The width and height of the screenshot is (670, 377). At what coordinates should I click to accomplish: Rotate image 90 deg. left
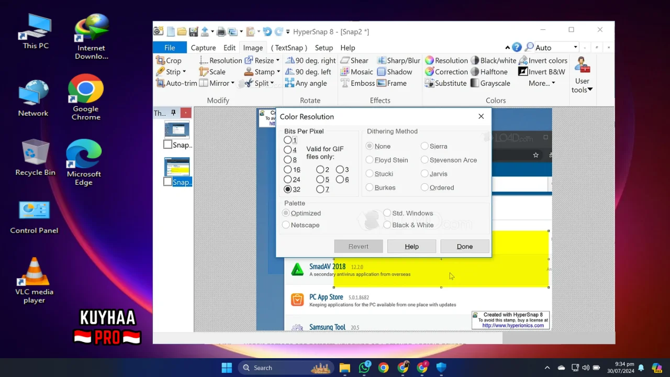(x=308, y=72)
